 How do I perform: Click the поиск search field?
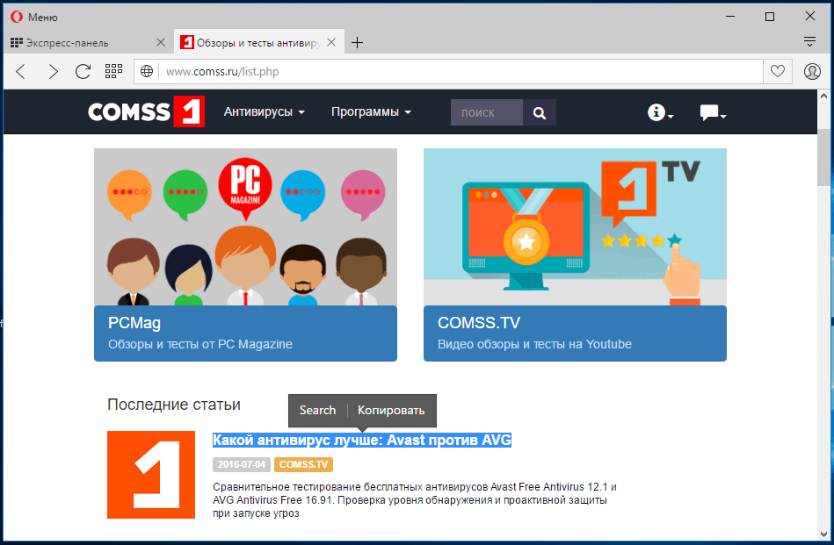coord(487,112)
